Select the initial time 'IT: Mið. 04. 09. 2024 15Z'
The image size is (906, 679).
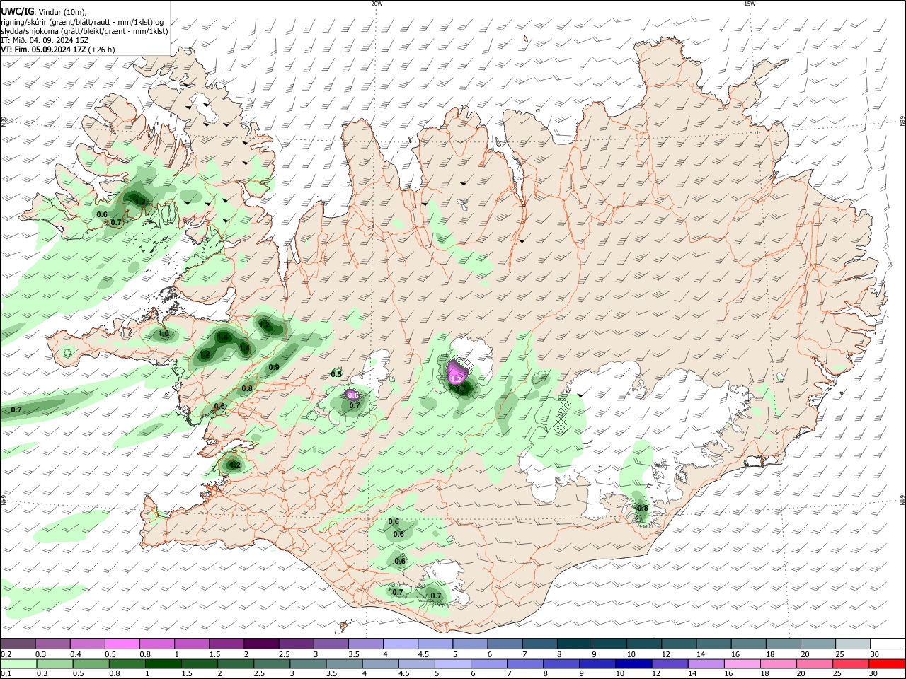[x=45, y=40]
